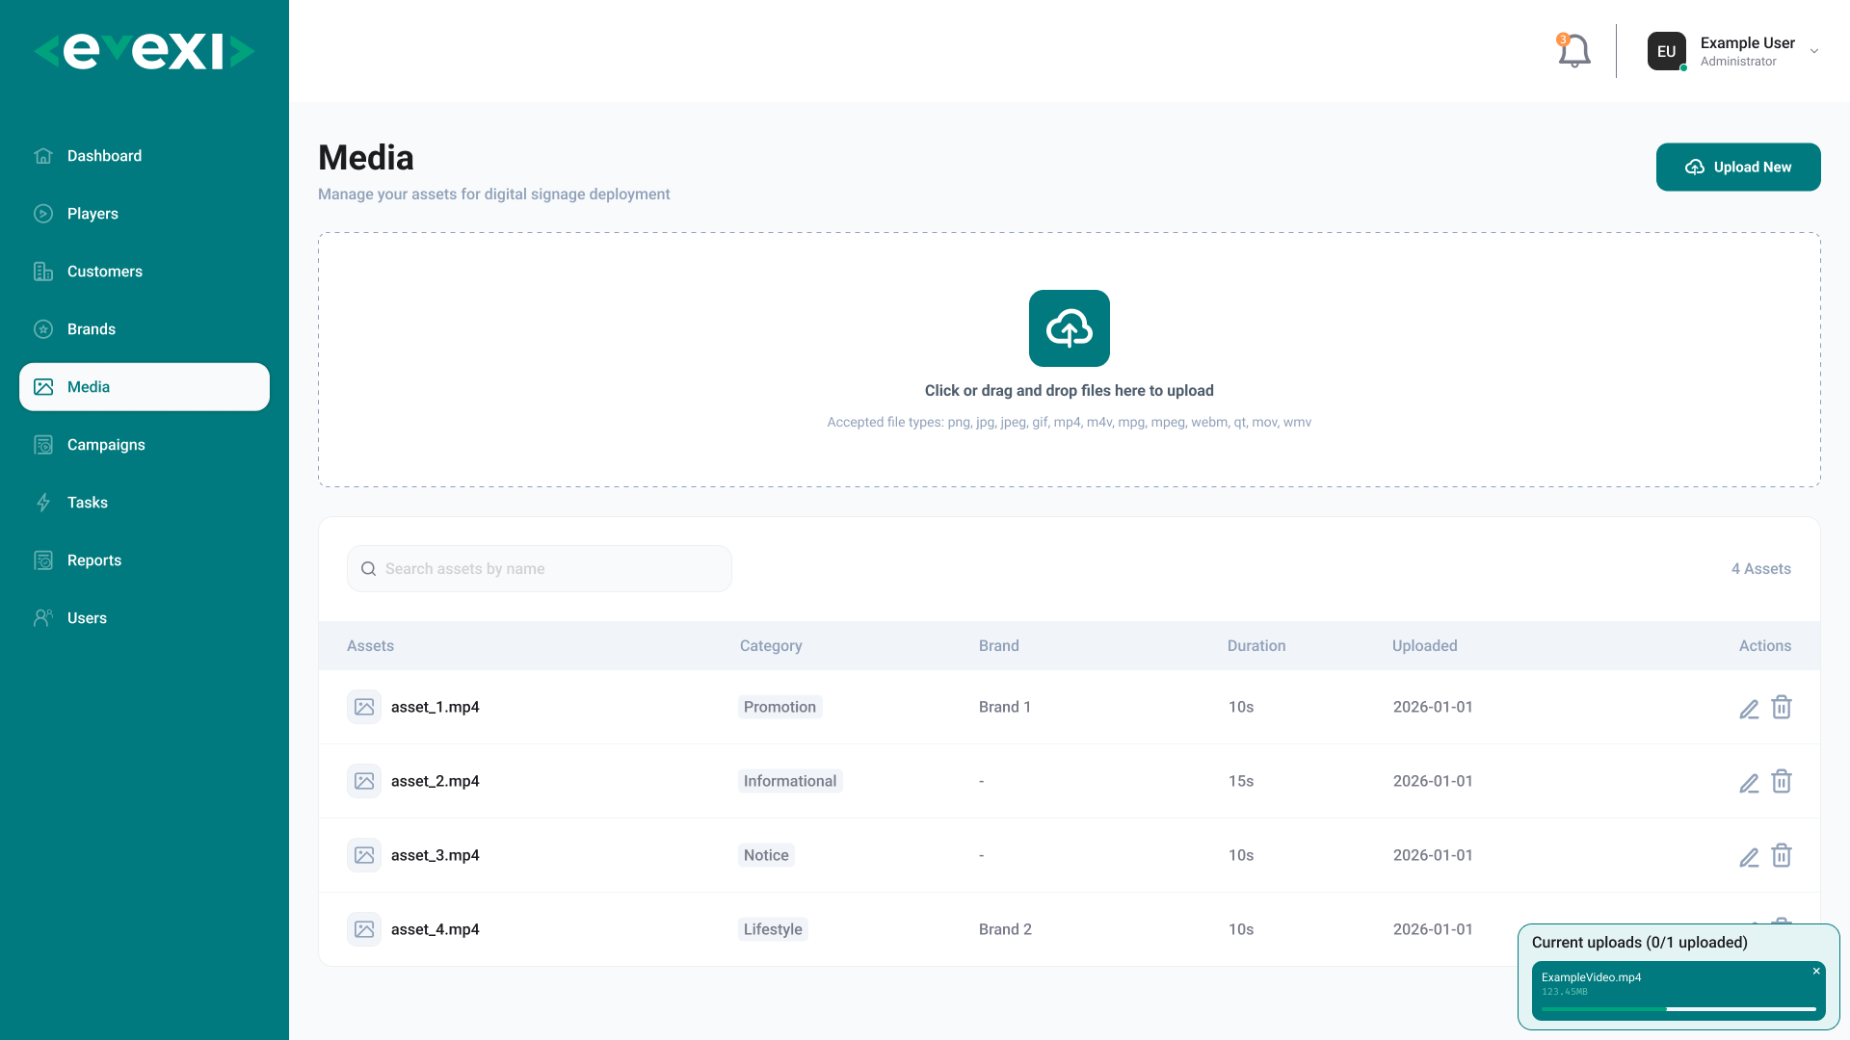Expand the Example User account dropdown
Image resolution: width=1850 pixels, height=1040 pixels.
(x=1814, y=51)
